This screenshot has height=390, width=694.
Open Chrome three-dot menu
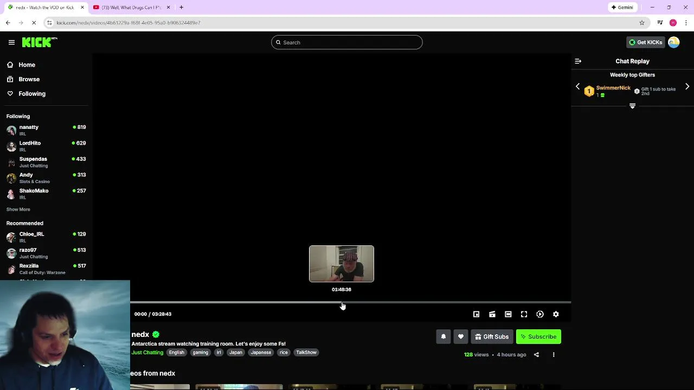click(x=686, y=23)
